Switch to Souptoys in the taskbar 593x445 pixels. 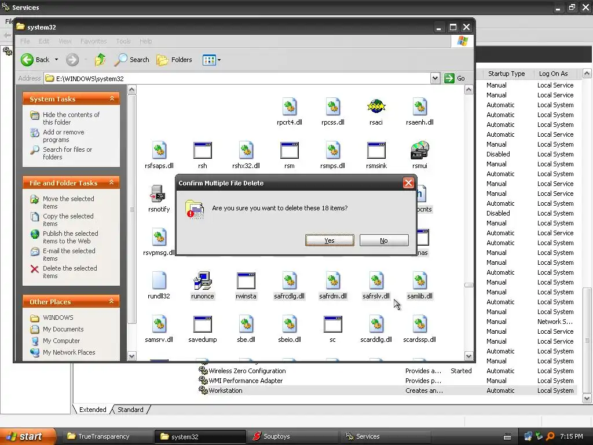click(292, 436)
